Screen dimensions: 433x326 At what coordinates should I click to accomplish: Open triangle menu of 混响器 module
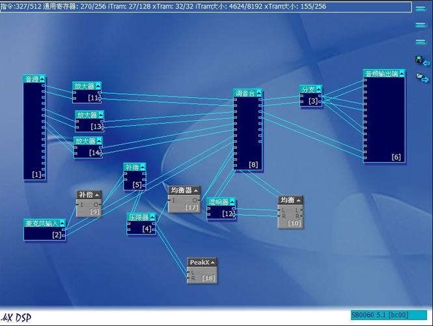232,202
